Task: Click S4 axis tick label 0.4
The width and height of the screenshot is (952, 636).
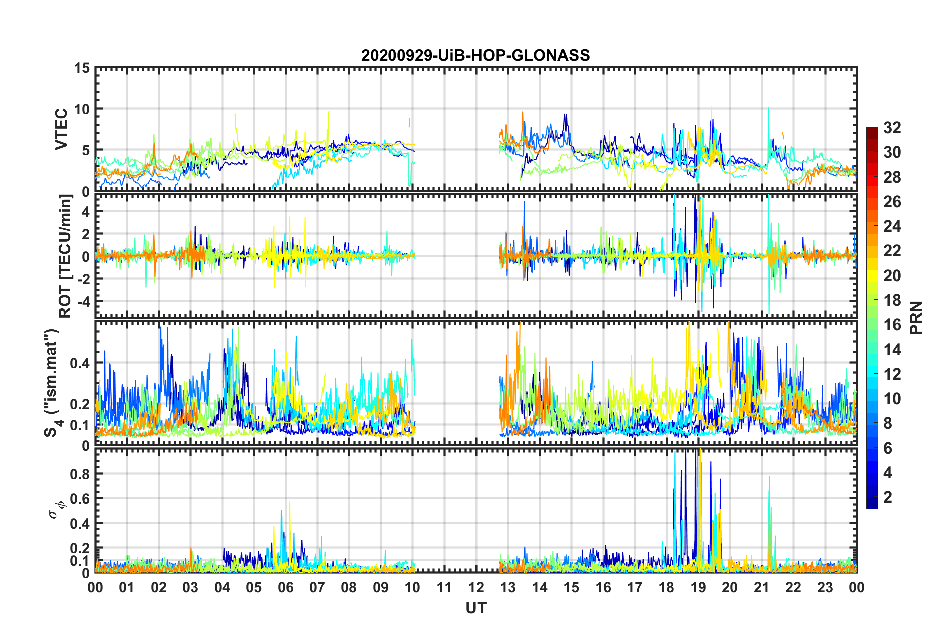Action: coord(80,363)
